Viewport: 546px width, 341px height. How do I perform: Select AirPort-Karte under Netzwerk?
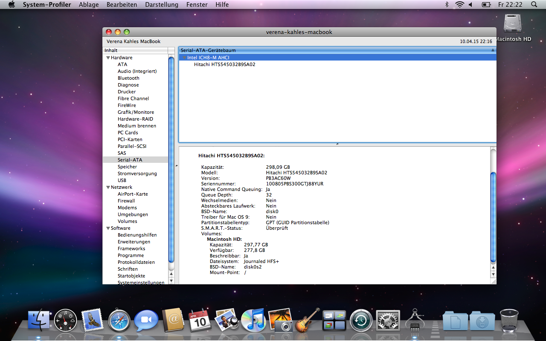[x=133, y=194]
